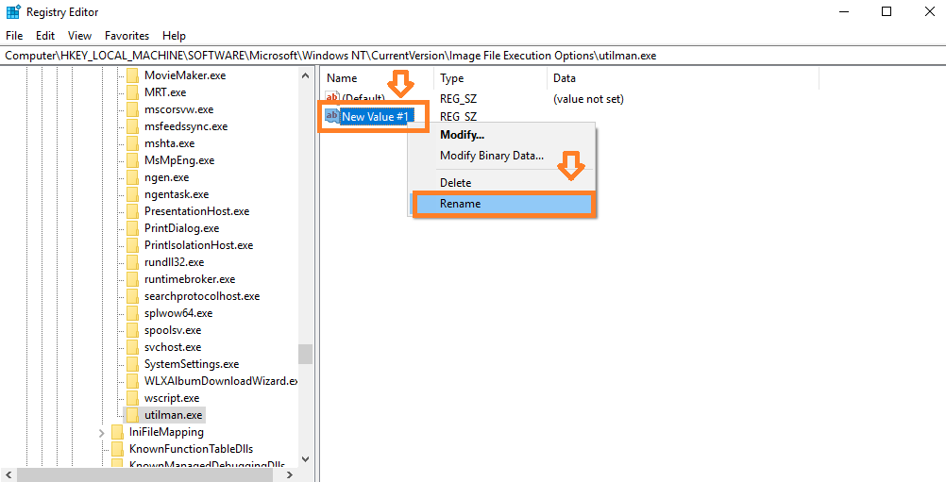Click the spoolsv.exe folder icon

pos(132,329)
